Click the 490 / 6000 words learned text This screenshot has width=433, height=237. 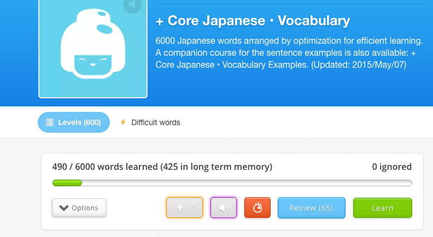tap(162, 167)
